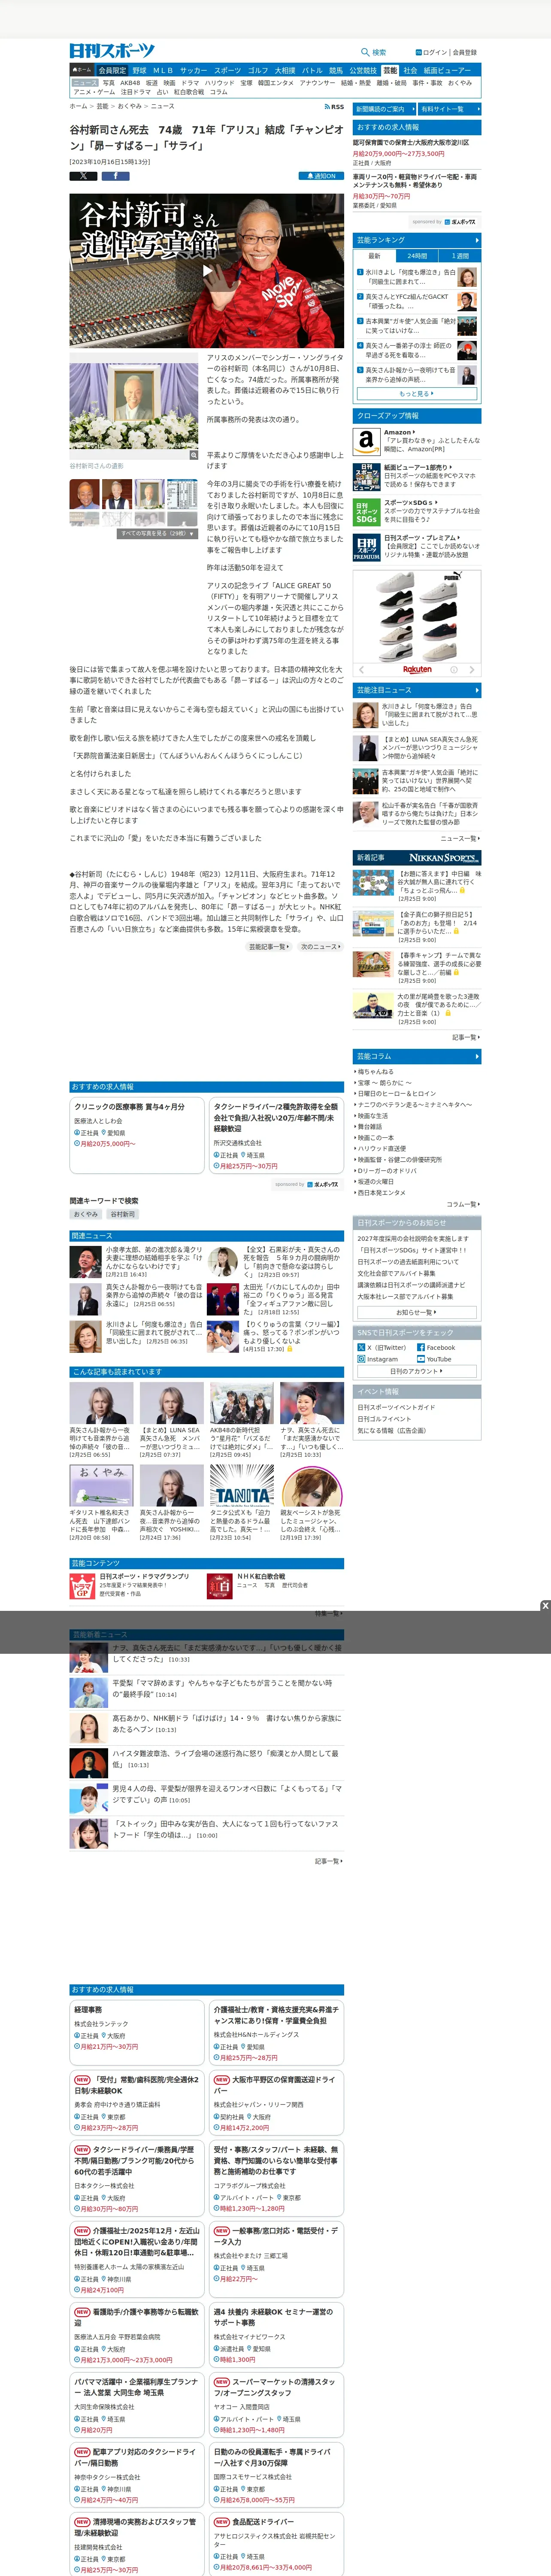Viewport: 551px width, 2576px height.
Task: Go to Home in navigation bar
Action: coord(82,71)
